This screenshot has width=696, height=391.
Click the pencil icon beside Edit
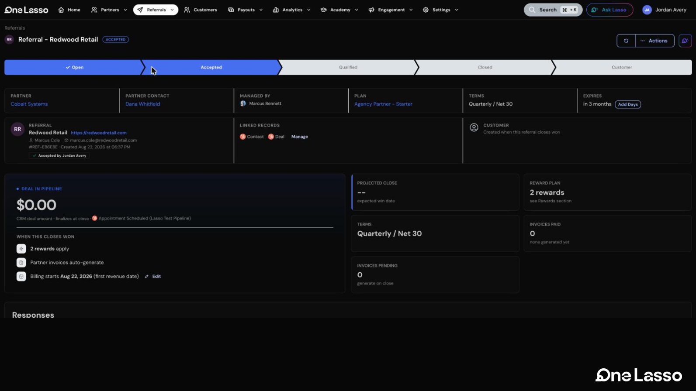click(x=147, y=276)
